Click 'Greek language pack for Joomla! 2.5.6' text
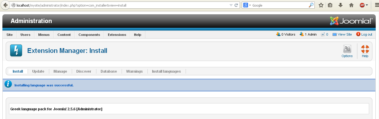 click(43, 109)
